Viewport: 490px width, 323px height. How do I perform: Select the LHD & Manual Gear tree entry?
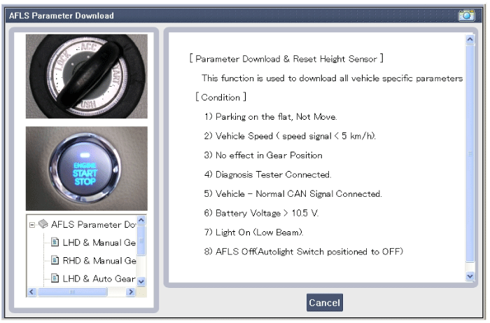point(98,243)
